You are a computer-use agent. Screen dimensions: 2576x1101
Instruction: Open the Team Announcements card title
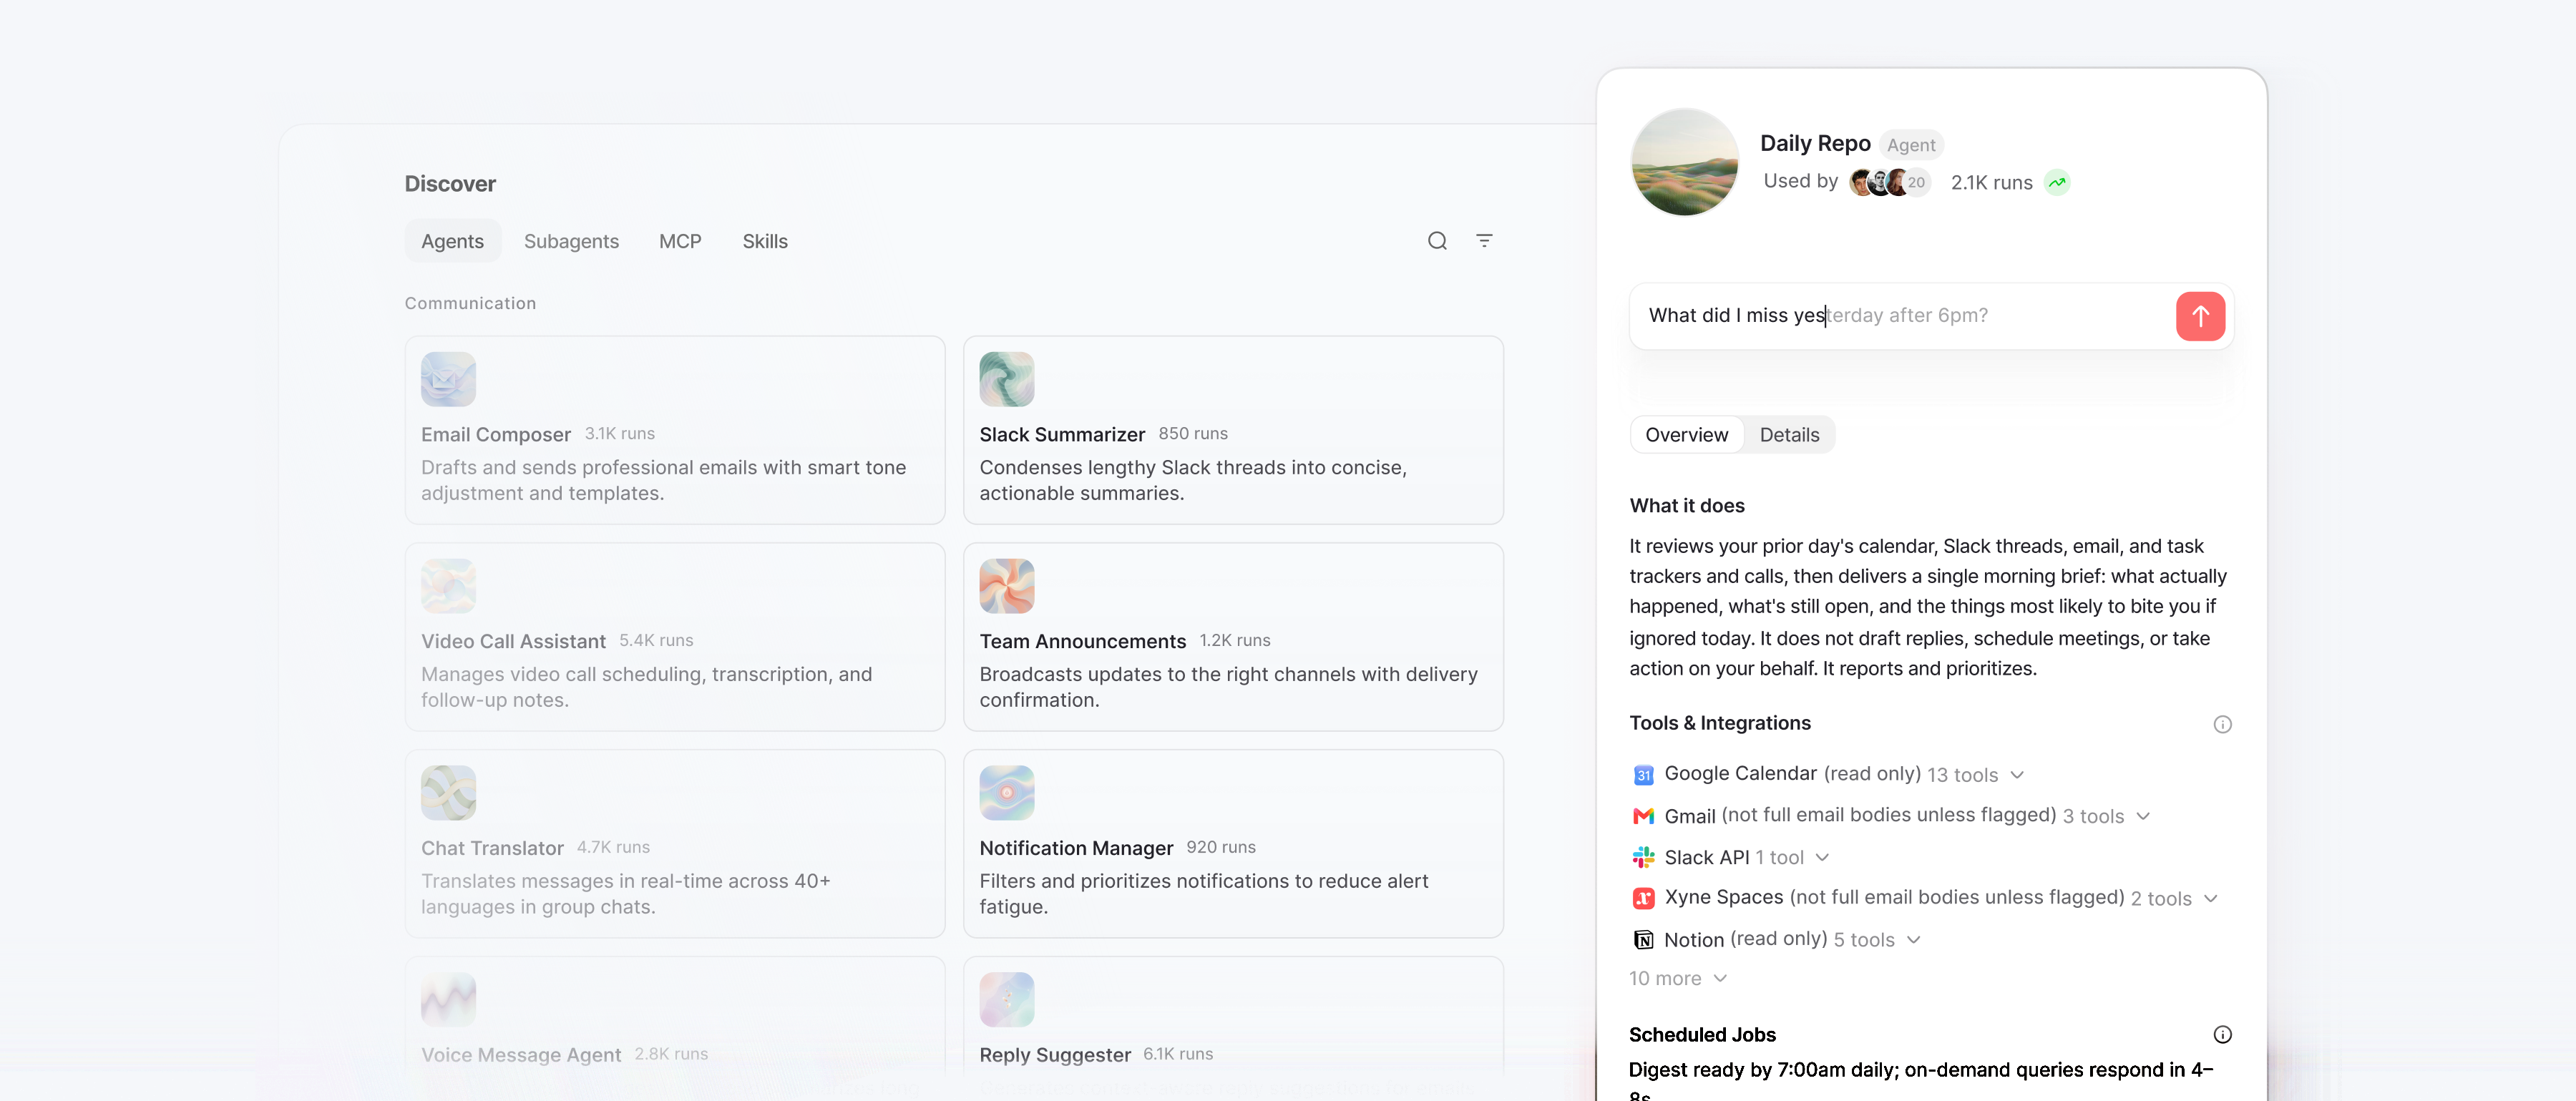tap(1082, 642)
